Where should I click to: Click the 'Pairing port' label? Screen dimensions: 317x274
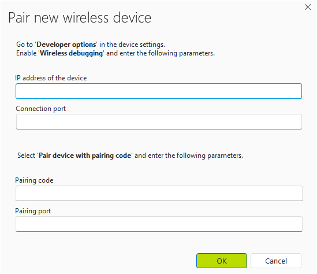(33, 211)
